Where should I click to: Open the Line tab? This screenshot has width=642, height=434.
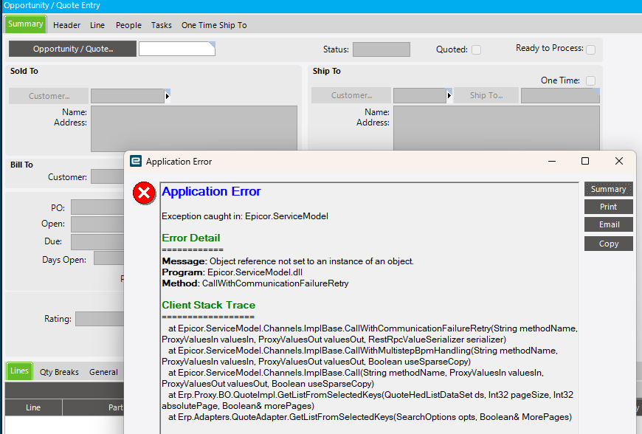pyautogui.click(x=97, y=25)
